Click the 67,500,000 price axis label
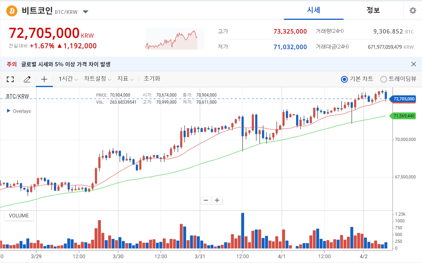The width and height of the screenshot is (422, 263). 405,177
